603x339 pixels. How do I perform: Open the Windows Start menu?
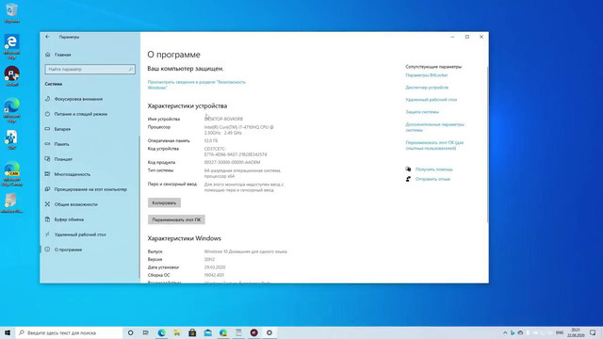click(8, 332)
